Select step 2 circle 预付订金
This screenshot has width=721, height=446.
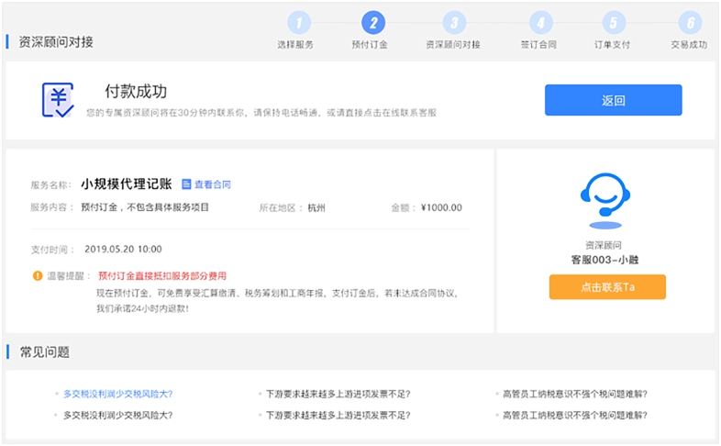(373, 23)
